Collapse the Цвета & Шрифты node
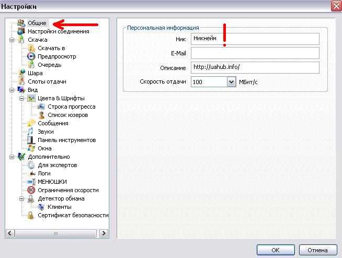 click(x=22, y=98)
